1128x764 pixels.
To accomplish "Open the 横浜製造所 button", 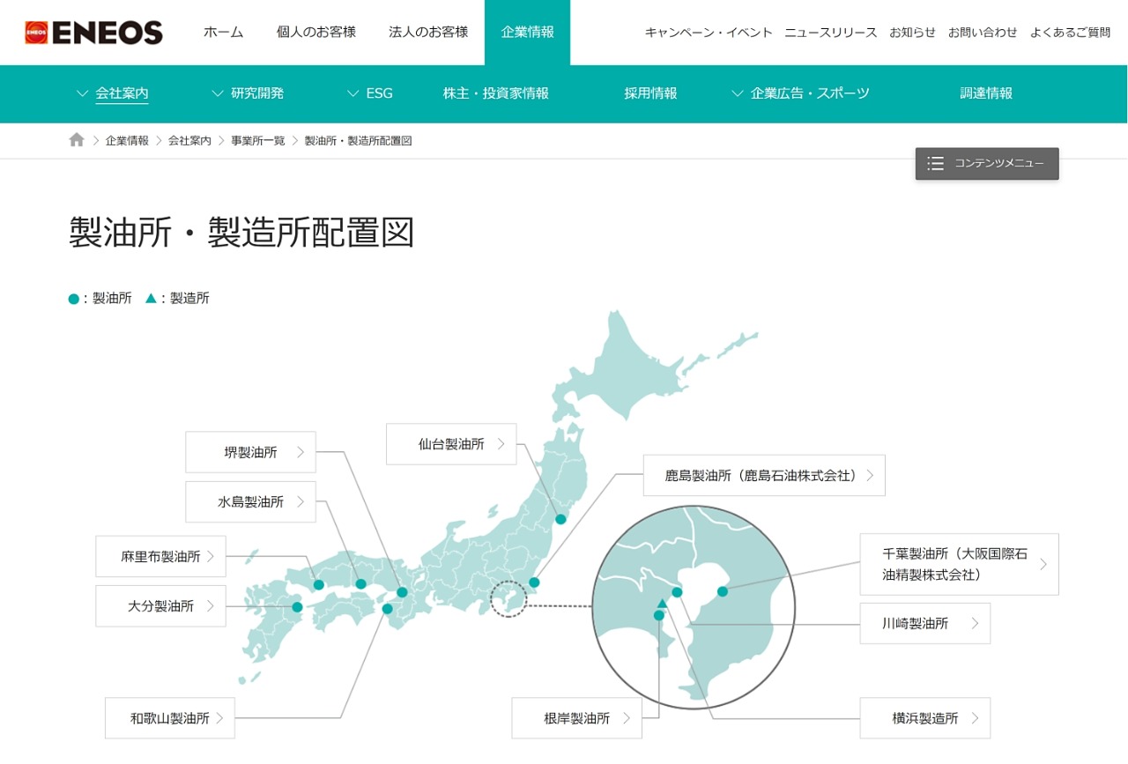I will pyautogui.click(x=925, y=718).
